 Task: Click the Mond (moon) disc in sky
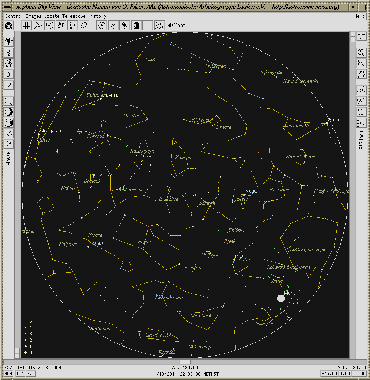click(281, 298)
